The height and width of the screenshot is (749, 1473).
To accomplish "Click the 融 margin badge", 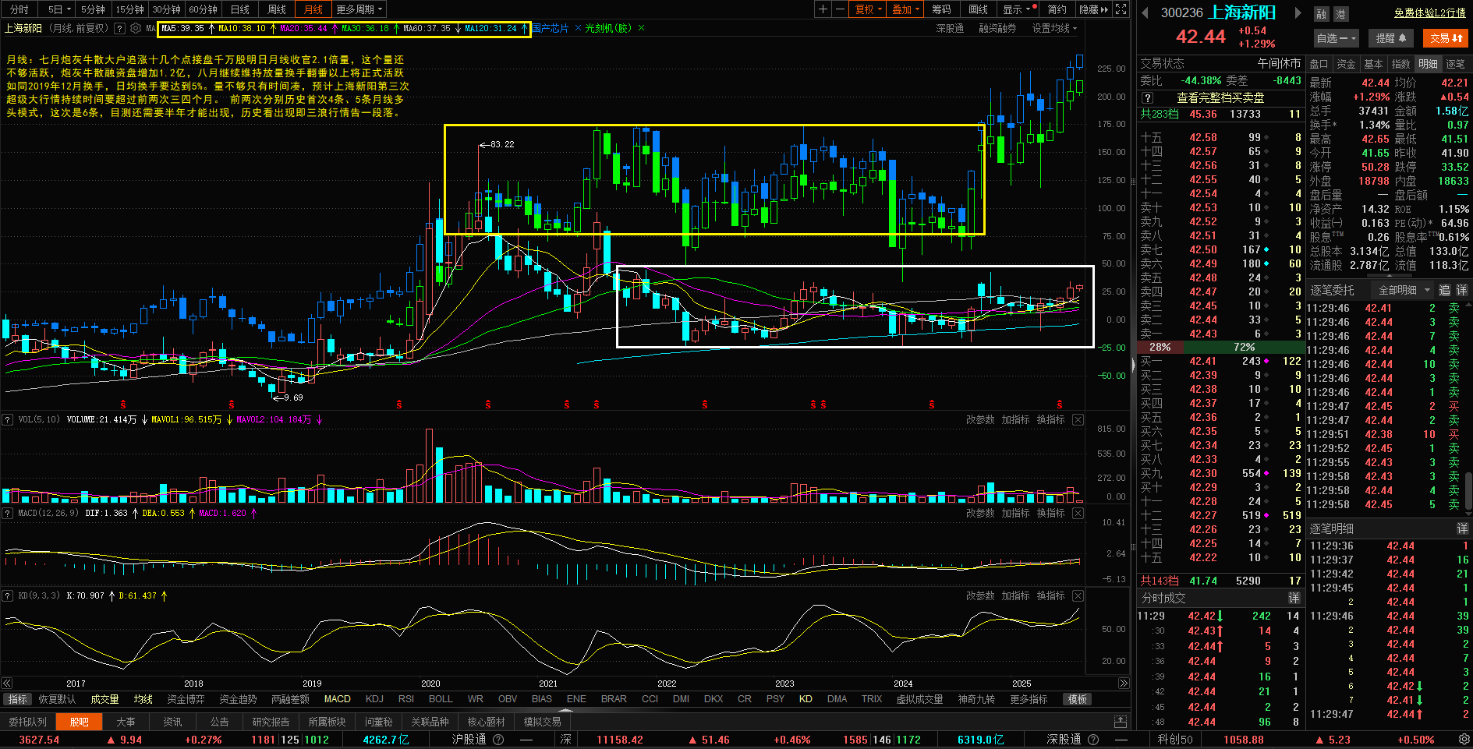I will 1321,14.
